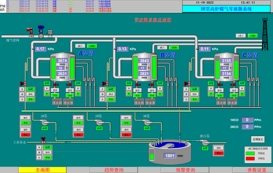Open 主画图 tab
This screenshot has width=273, height=173.
pos(42,170)
